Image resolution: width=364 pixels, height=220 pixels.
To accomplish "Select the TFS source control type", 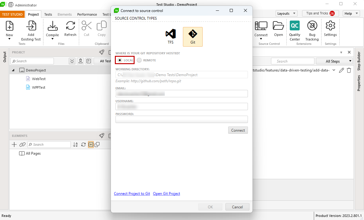I will [171, 37].
